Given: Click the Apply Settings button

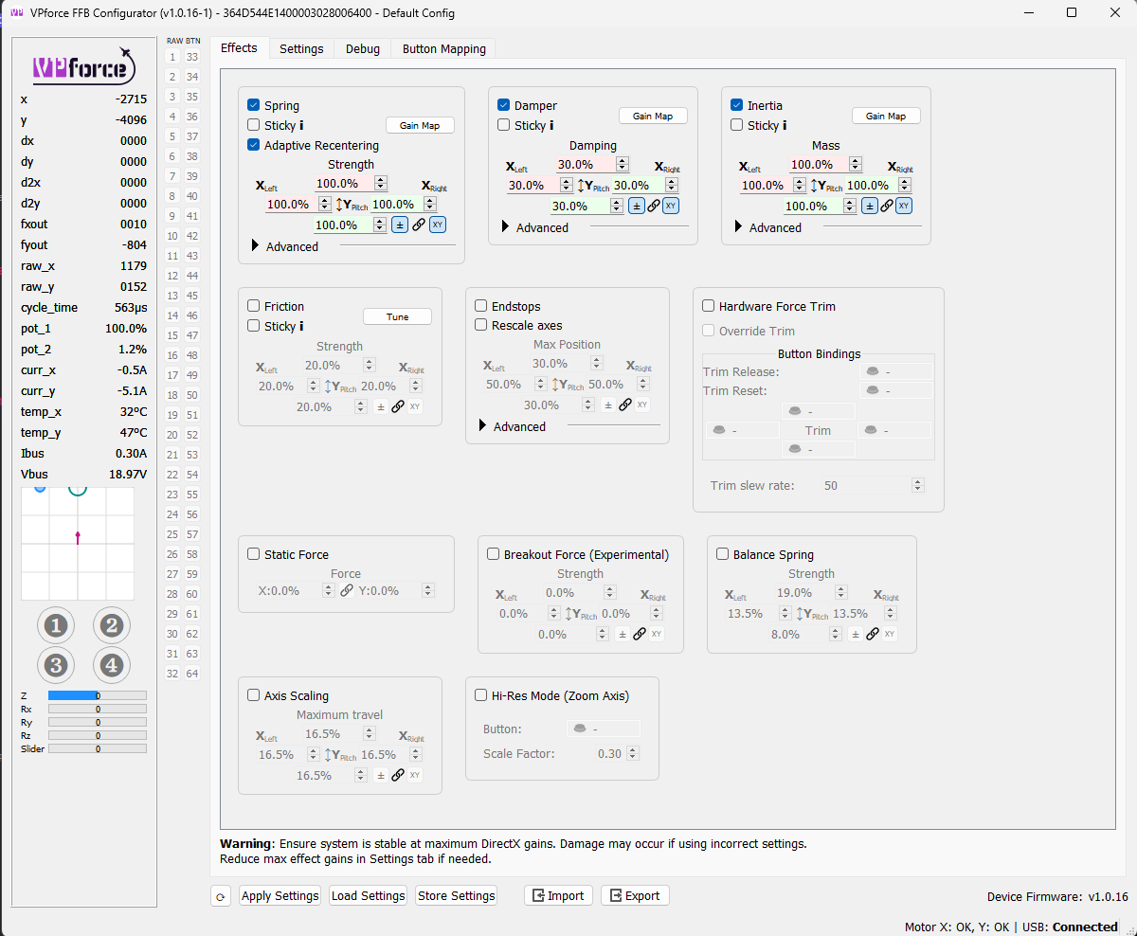Looking at the screenshot, I should coord(280,896).
